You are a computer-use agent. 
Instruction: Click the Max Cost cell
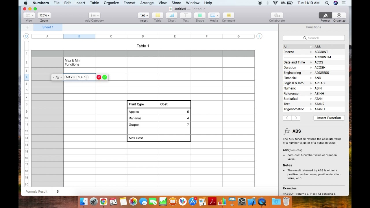143,138
